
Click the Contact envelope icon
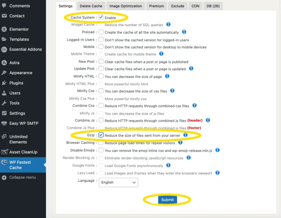point(4,16)
